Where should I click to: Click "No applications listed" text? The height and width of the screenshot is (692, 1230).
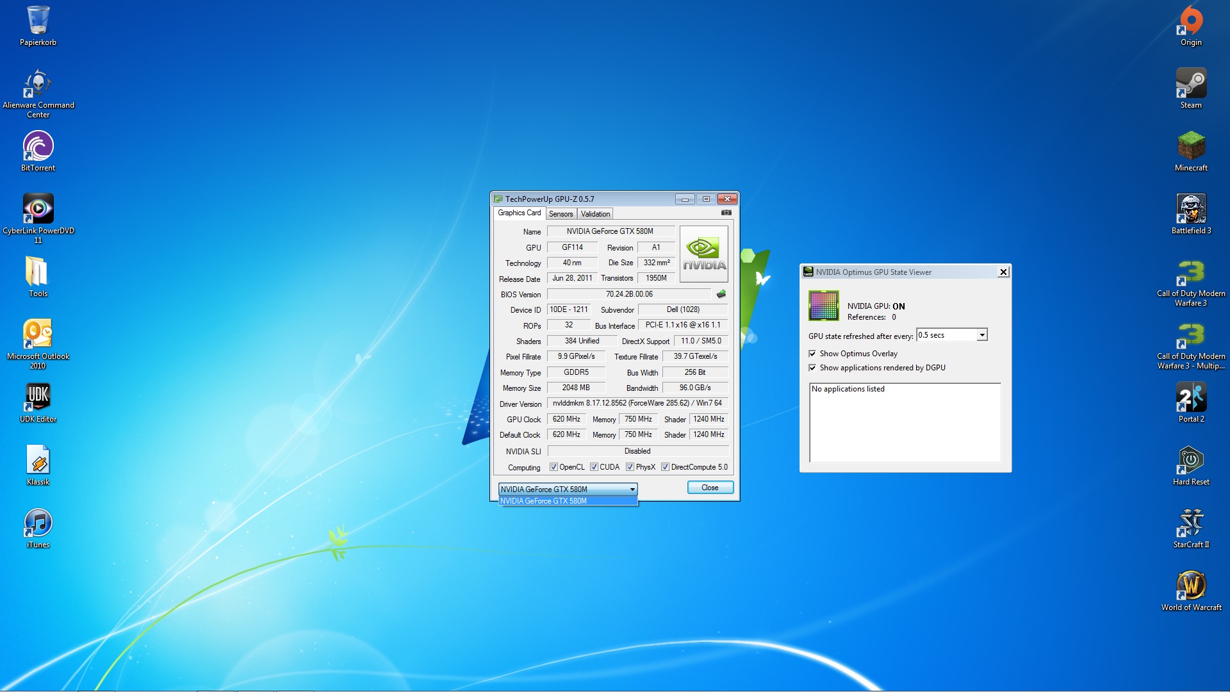coord(848,389)
